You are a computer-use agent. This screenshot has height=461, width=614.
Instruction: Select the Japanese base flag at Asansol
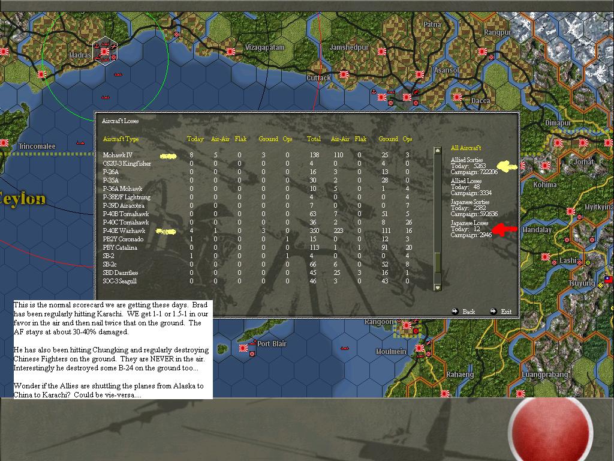coord(419,74)
